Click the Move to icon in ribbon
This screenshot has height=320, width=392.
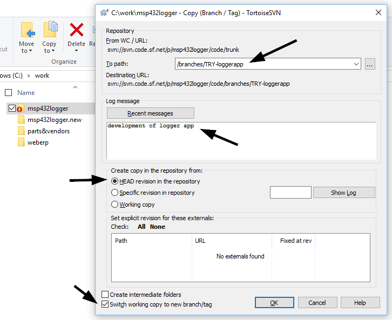pyautogui.click(x=26, y=30)
